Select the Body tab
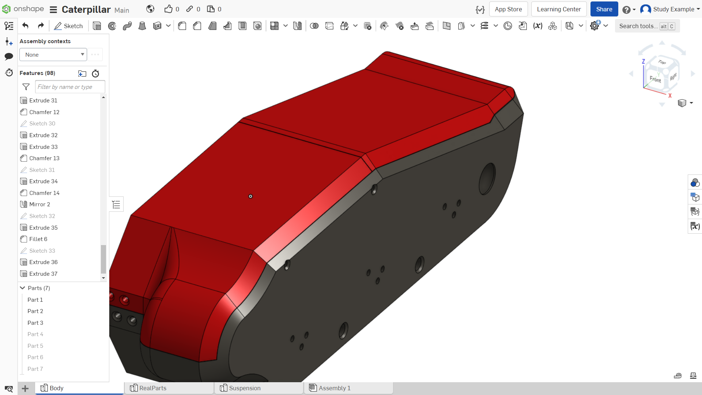 [79, 388]
